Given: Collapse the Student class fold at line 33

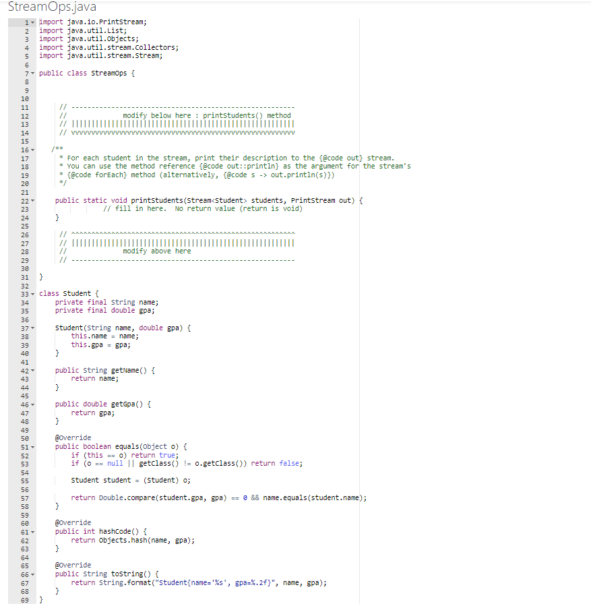Looking at the screenshot, I should (x=32, y=294).
